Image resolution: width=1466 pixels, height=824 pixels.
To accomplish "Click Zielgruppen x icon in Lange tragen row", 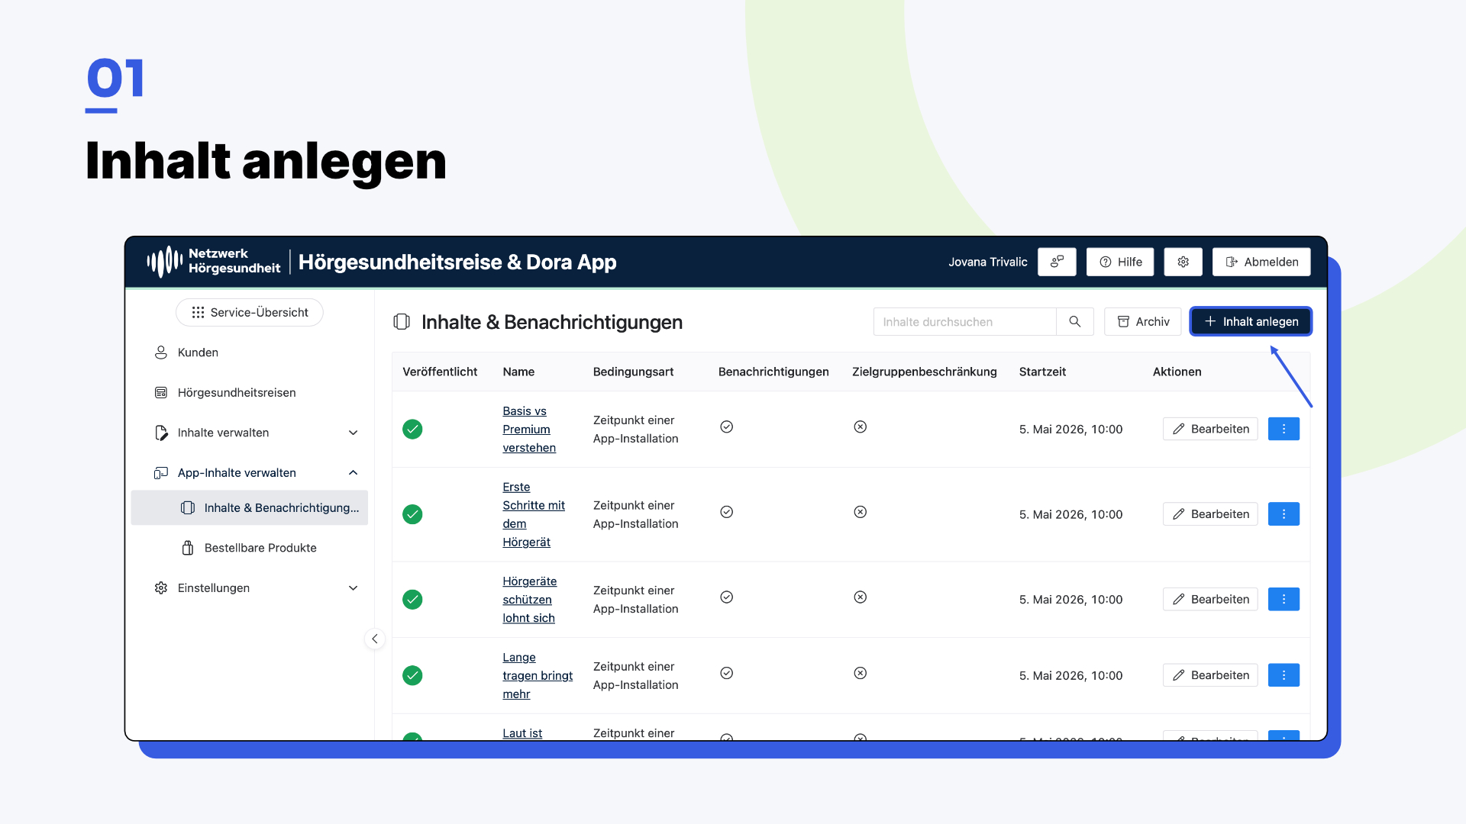I will pyautogui.click(x=861, y=673).
